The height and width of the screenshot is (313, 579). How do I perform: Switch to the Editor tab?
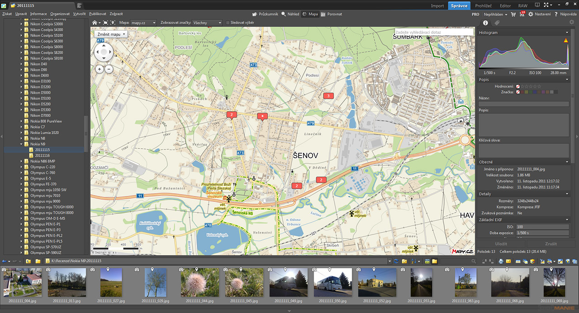[505, 6]
